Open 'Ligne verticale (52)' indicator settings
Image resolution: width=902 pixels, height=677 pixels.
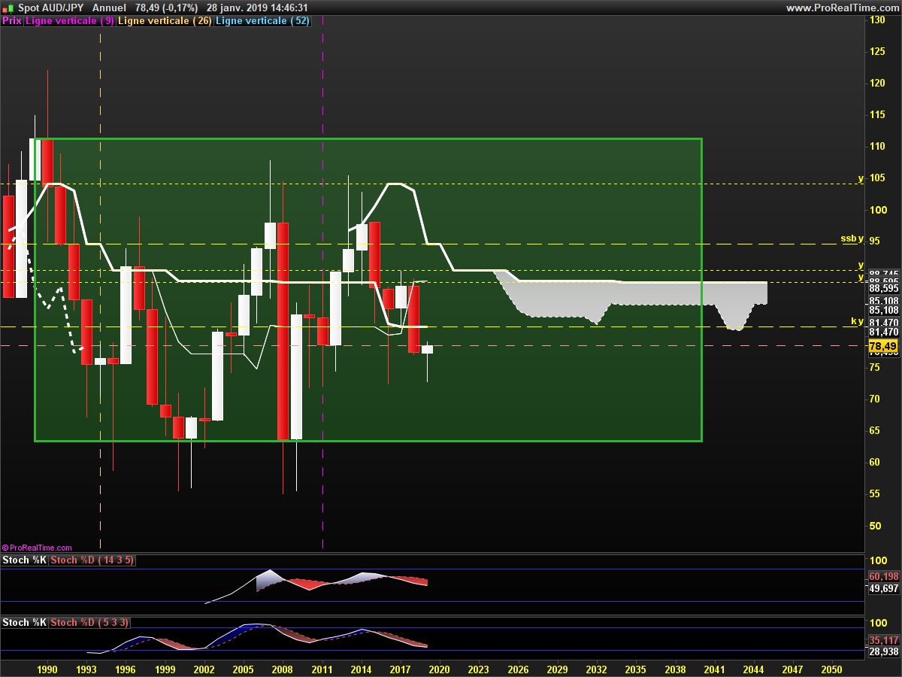pyautogui.click(x=262, y=21)
